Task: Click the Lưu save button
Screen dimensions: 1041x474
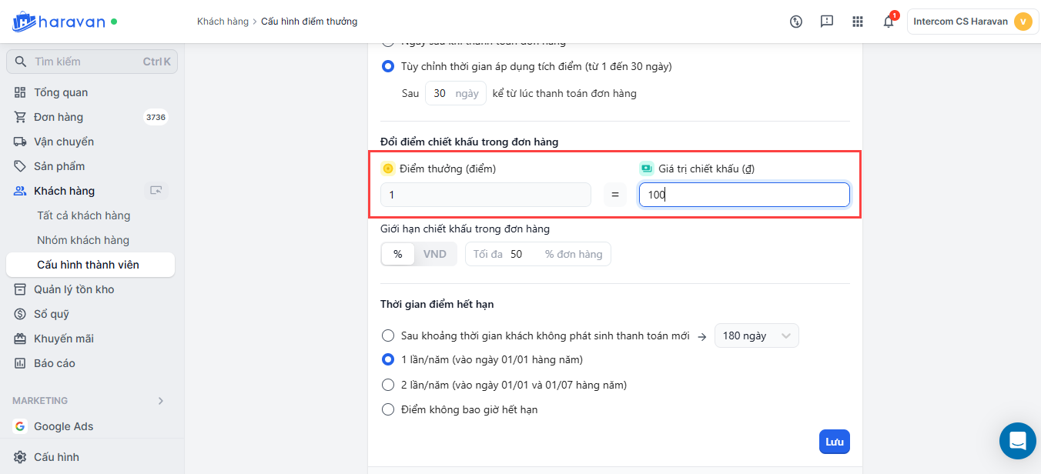Action: 834,442
